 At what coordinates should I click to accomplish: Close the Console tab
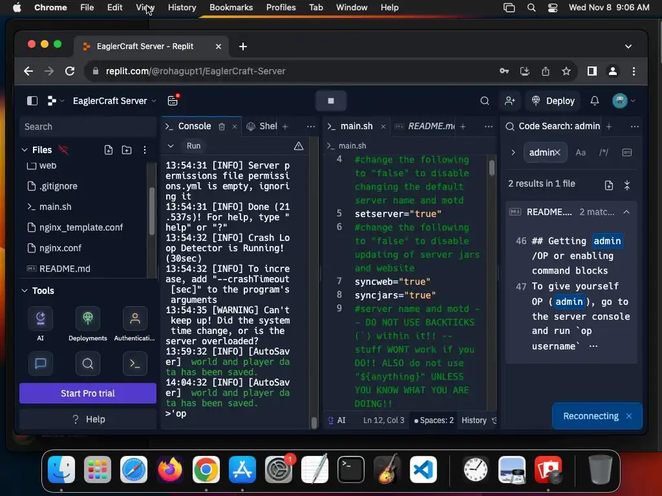[x=235, y=127]
